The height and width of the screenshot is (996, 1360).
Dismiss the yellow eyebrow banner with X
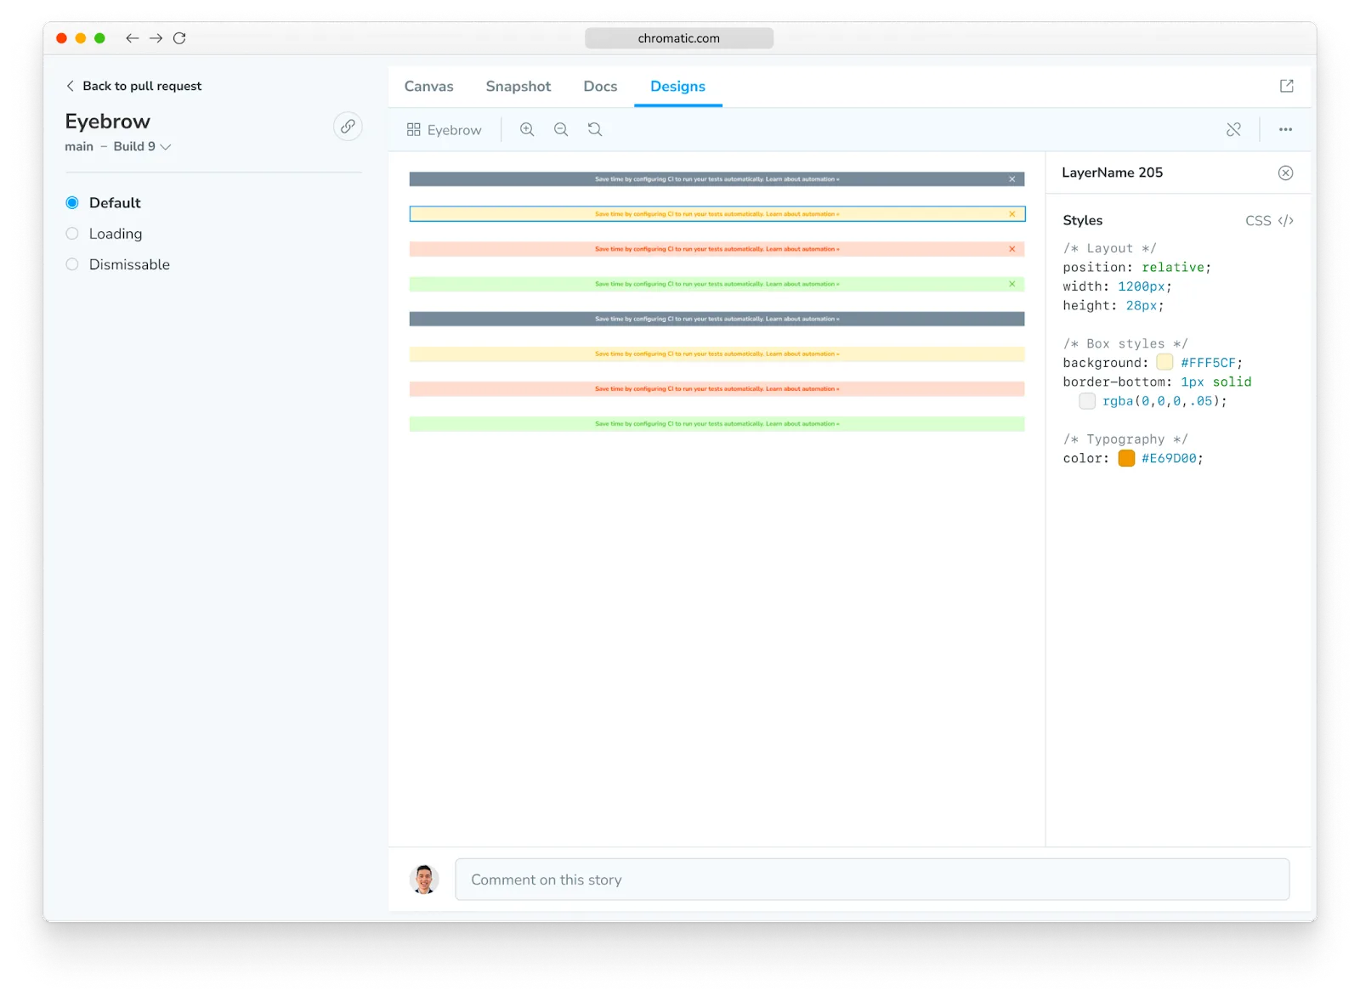pyautogui.click(x=1012, y=214)
